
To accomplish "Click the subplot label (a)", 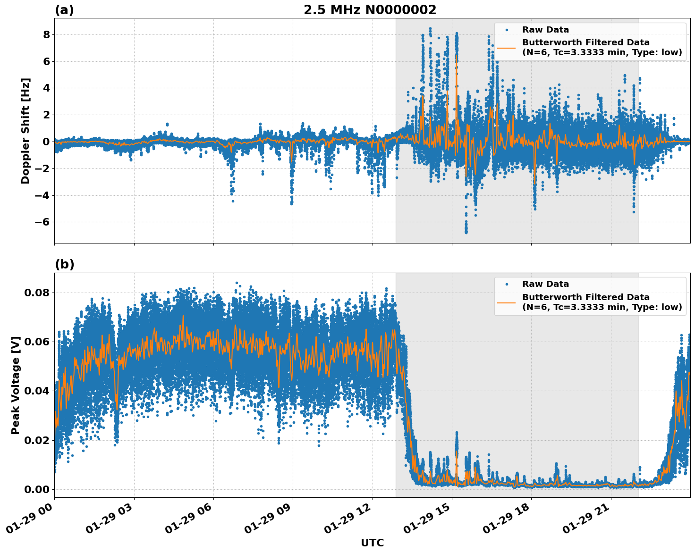I will coord(64,8).
